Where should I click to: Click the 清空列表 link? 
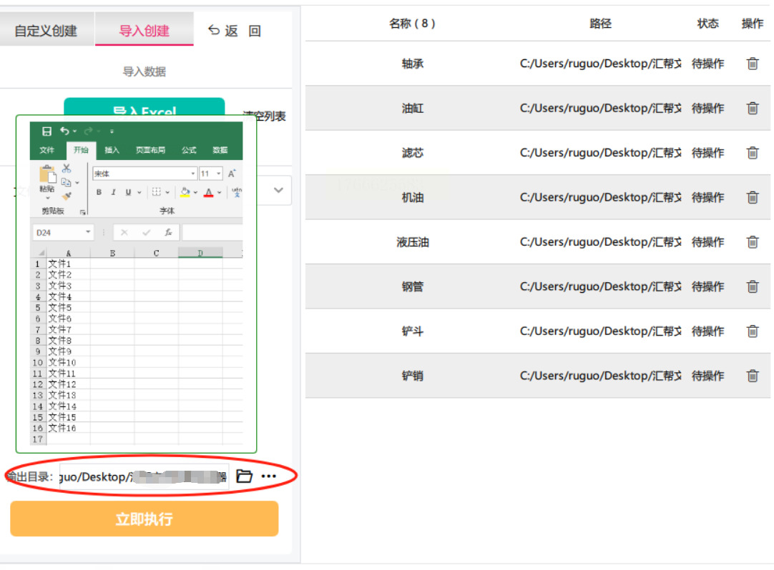pos(267,116)
